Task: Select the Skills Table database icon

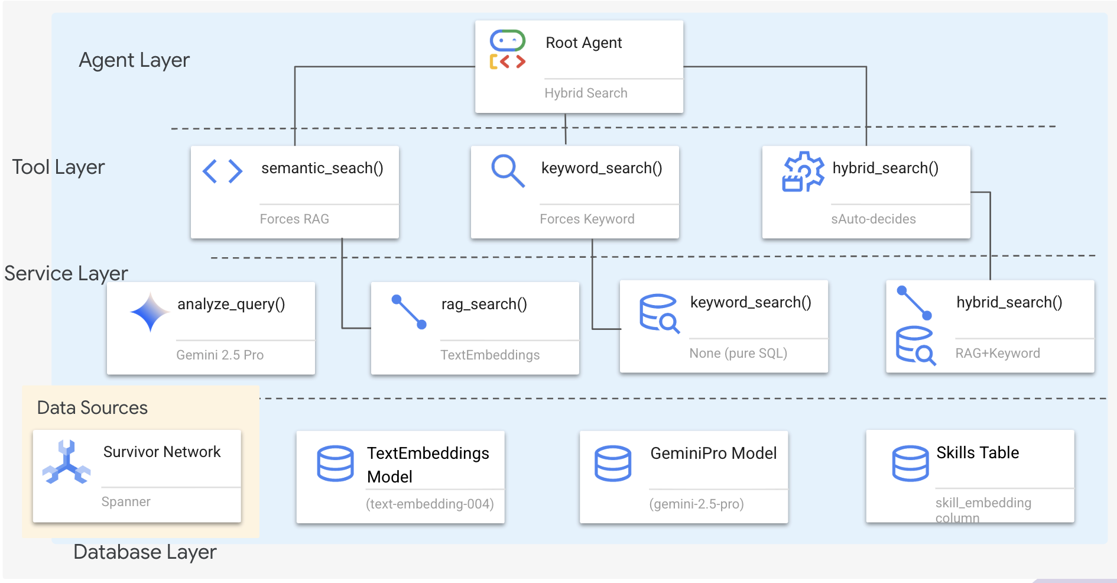Action: pyautogui.click(x=911, y=464)
